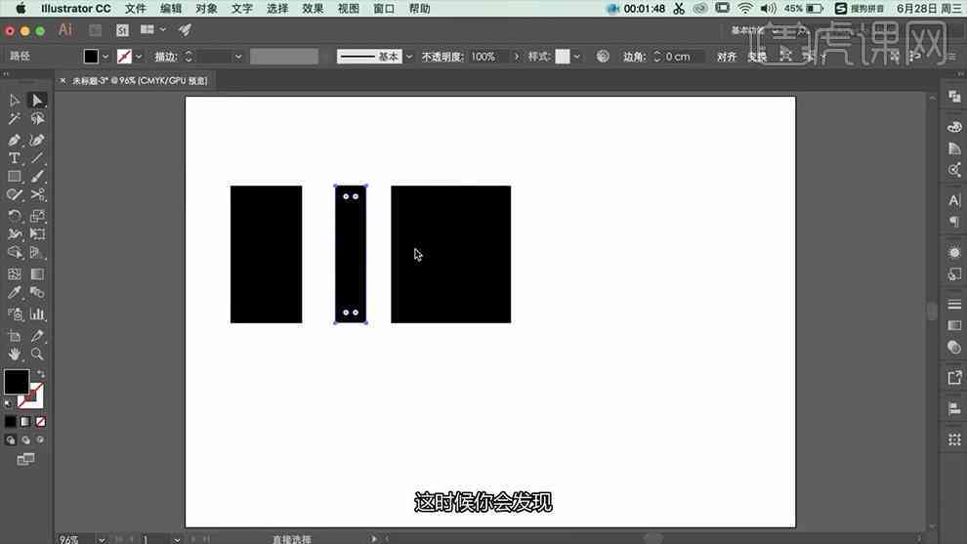Open 文件 menu
Screen dimensions: 967x544
click(x=135, y=9)
